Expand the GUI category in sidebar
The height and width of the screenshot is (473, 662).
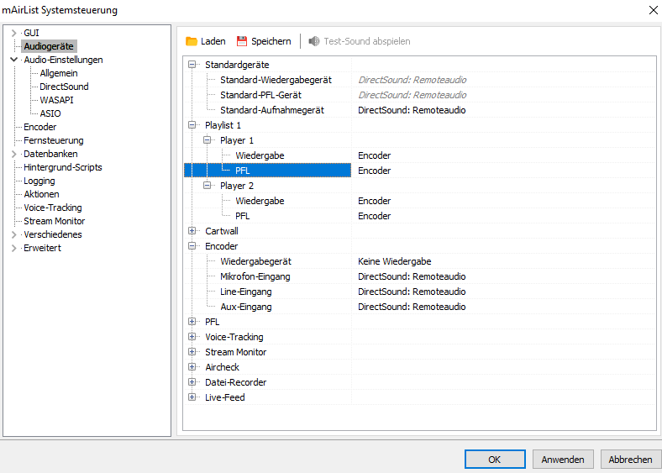click(13, 33)
